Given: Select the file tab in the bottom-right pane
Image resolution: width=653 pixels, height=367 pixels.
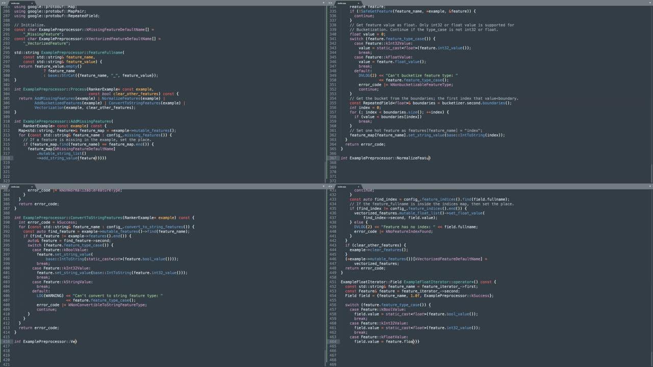Looking at the screenshot, I should (x=342, y=187).
